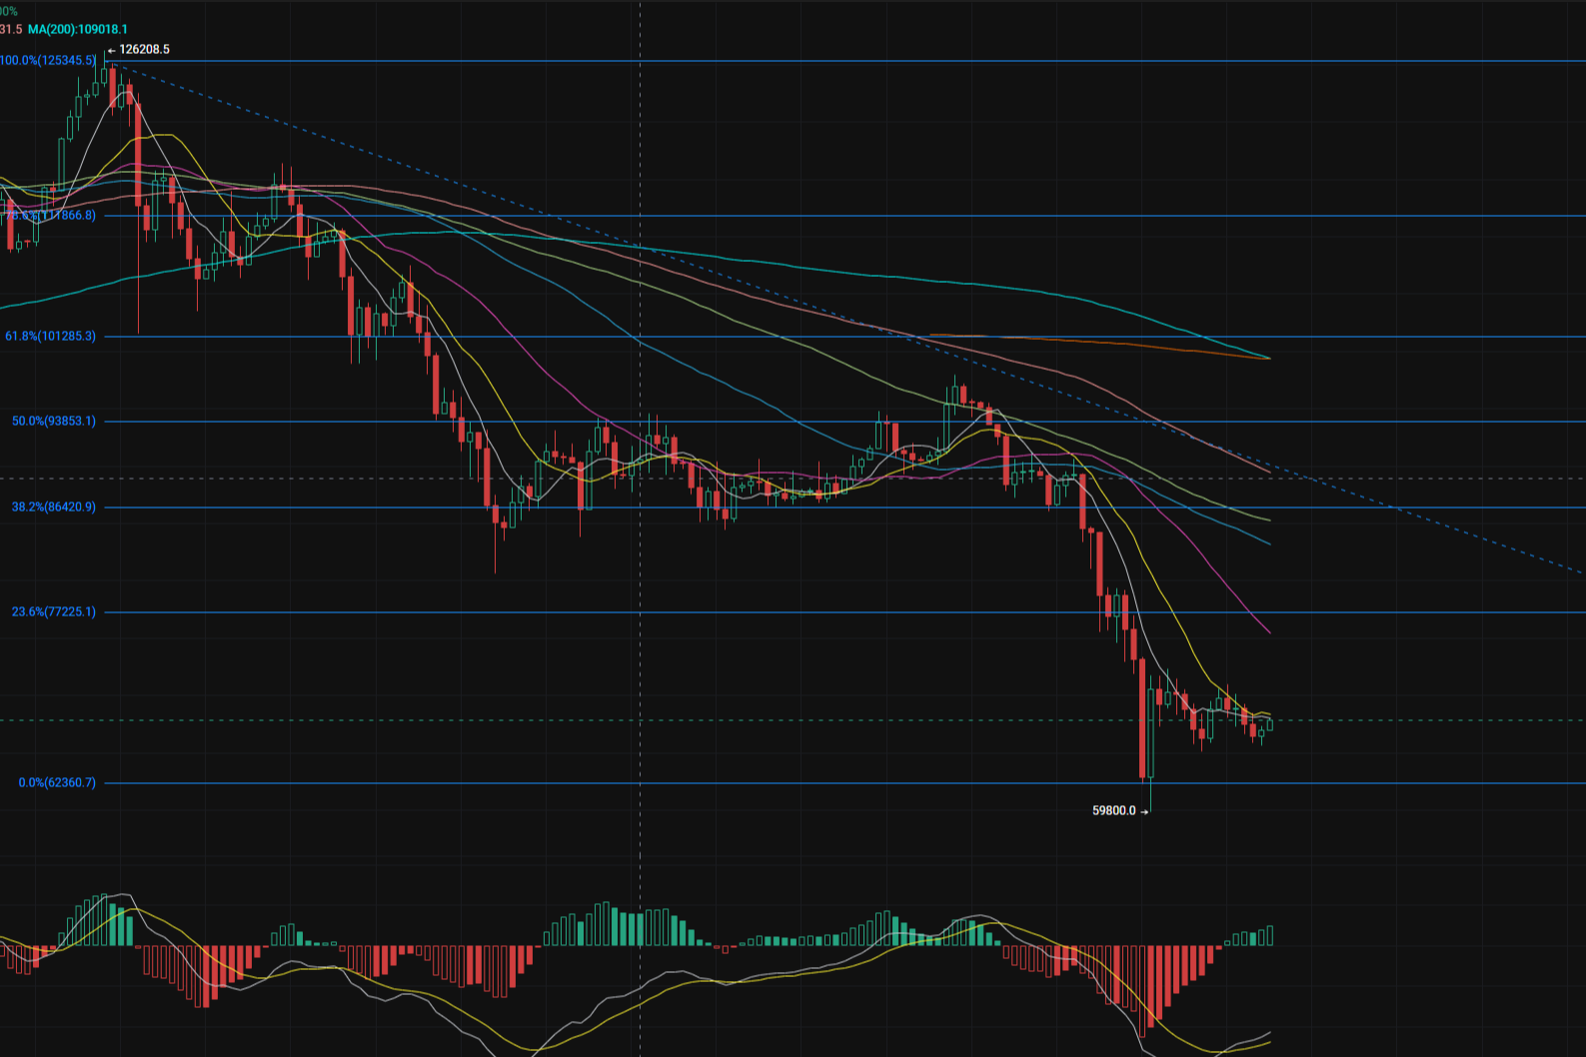This screenshot has width=1586, height=1057.
Task: Click the MA(200) indicator label
Action: point(78,30)
